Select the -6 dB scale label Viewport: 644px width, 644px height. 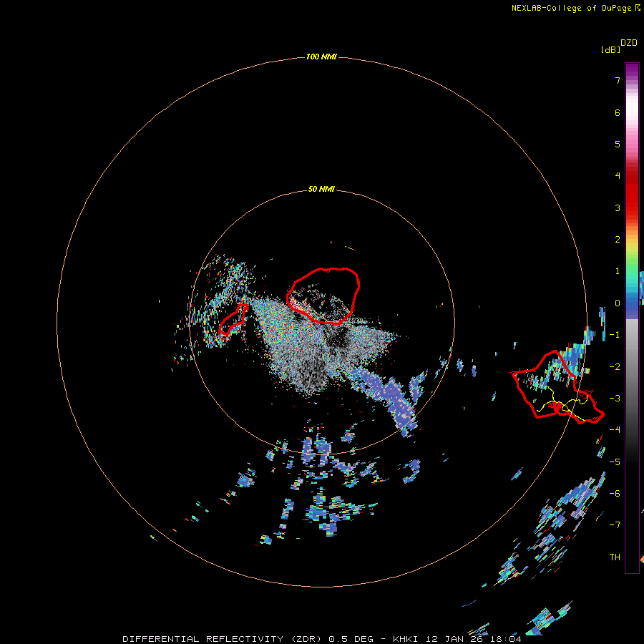(x=615, y=493)
